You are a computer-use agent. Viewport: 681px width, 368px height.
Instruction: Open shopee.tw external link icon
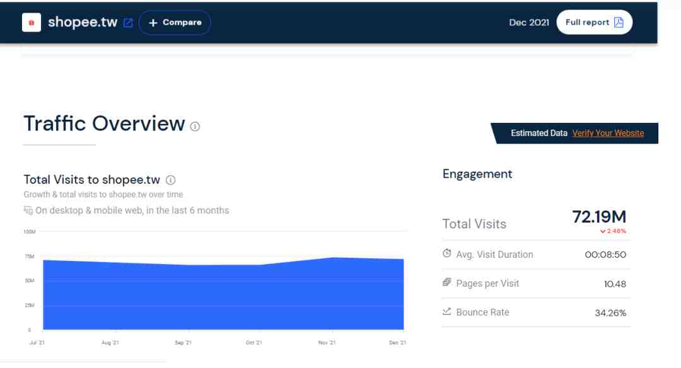click(x=128, y=23)
